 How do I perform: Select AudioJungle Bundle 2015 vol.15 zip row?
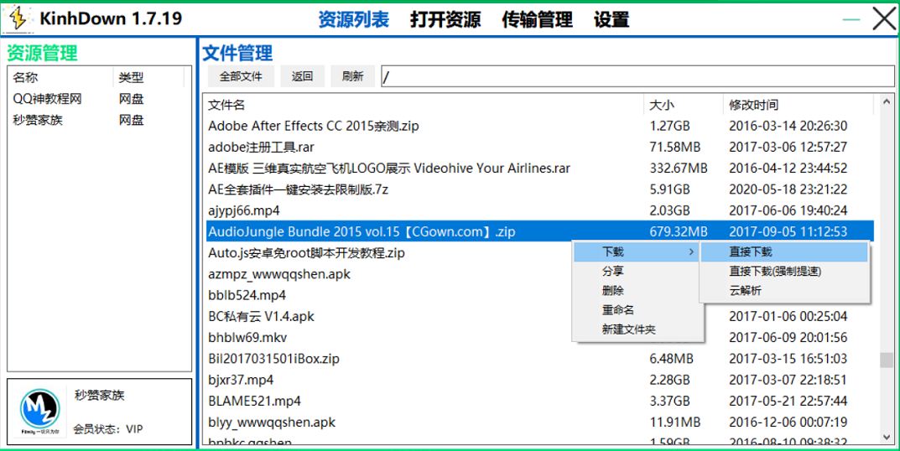pos(539,232)
